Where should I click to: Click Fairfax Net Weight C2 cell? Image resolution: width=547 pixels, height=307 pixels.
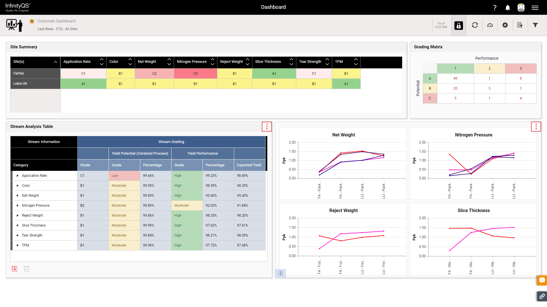pyautogui.click(x=154, y=73)
